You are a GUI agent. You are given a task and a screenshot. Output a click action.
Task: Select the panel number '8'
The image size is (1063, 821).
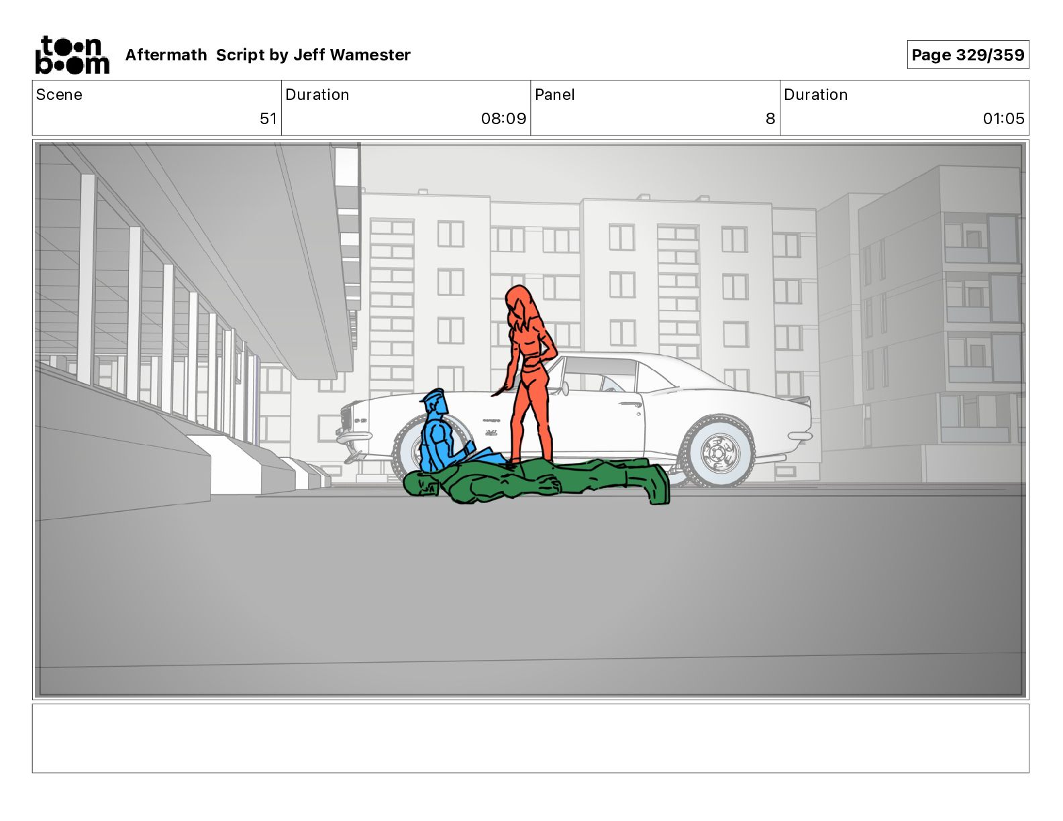click(770, 119)
